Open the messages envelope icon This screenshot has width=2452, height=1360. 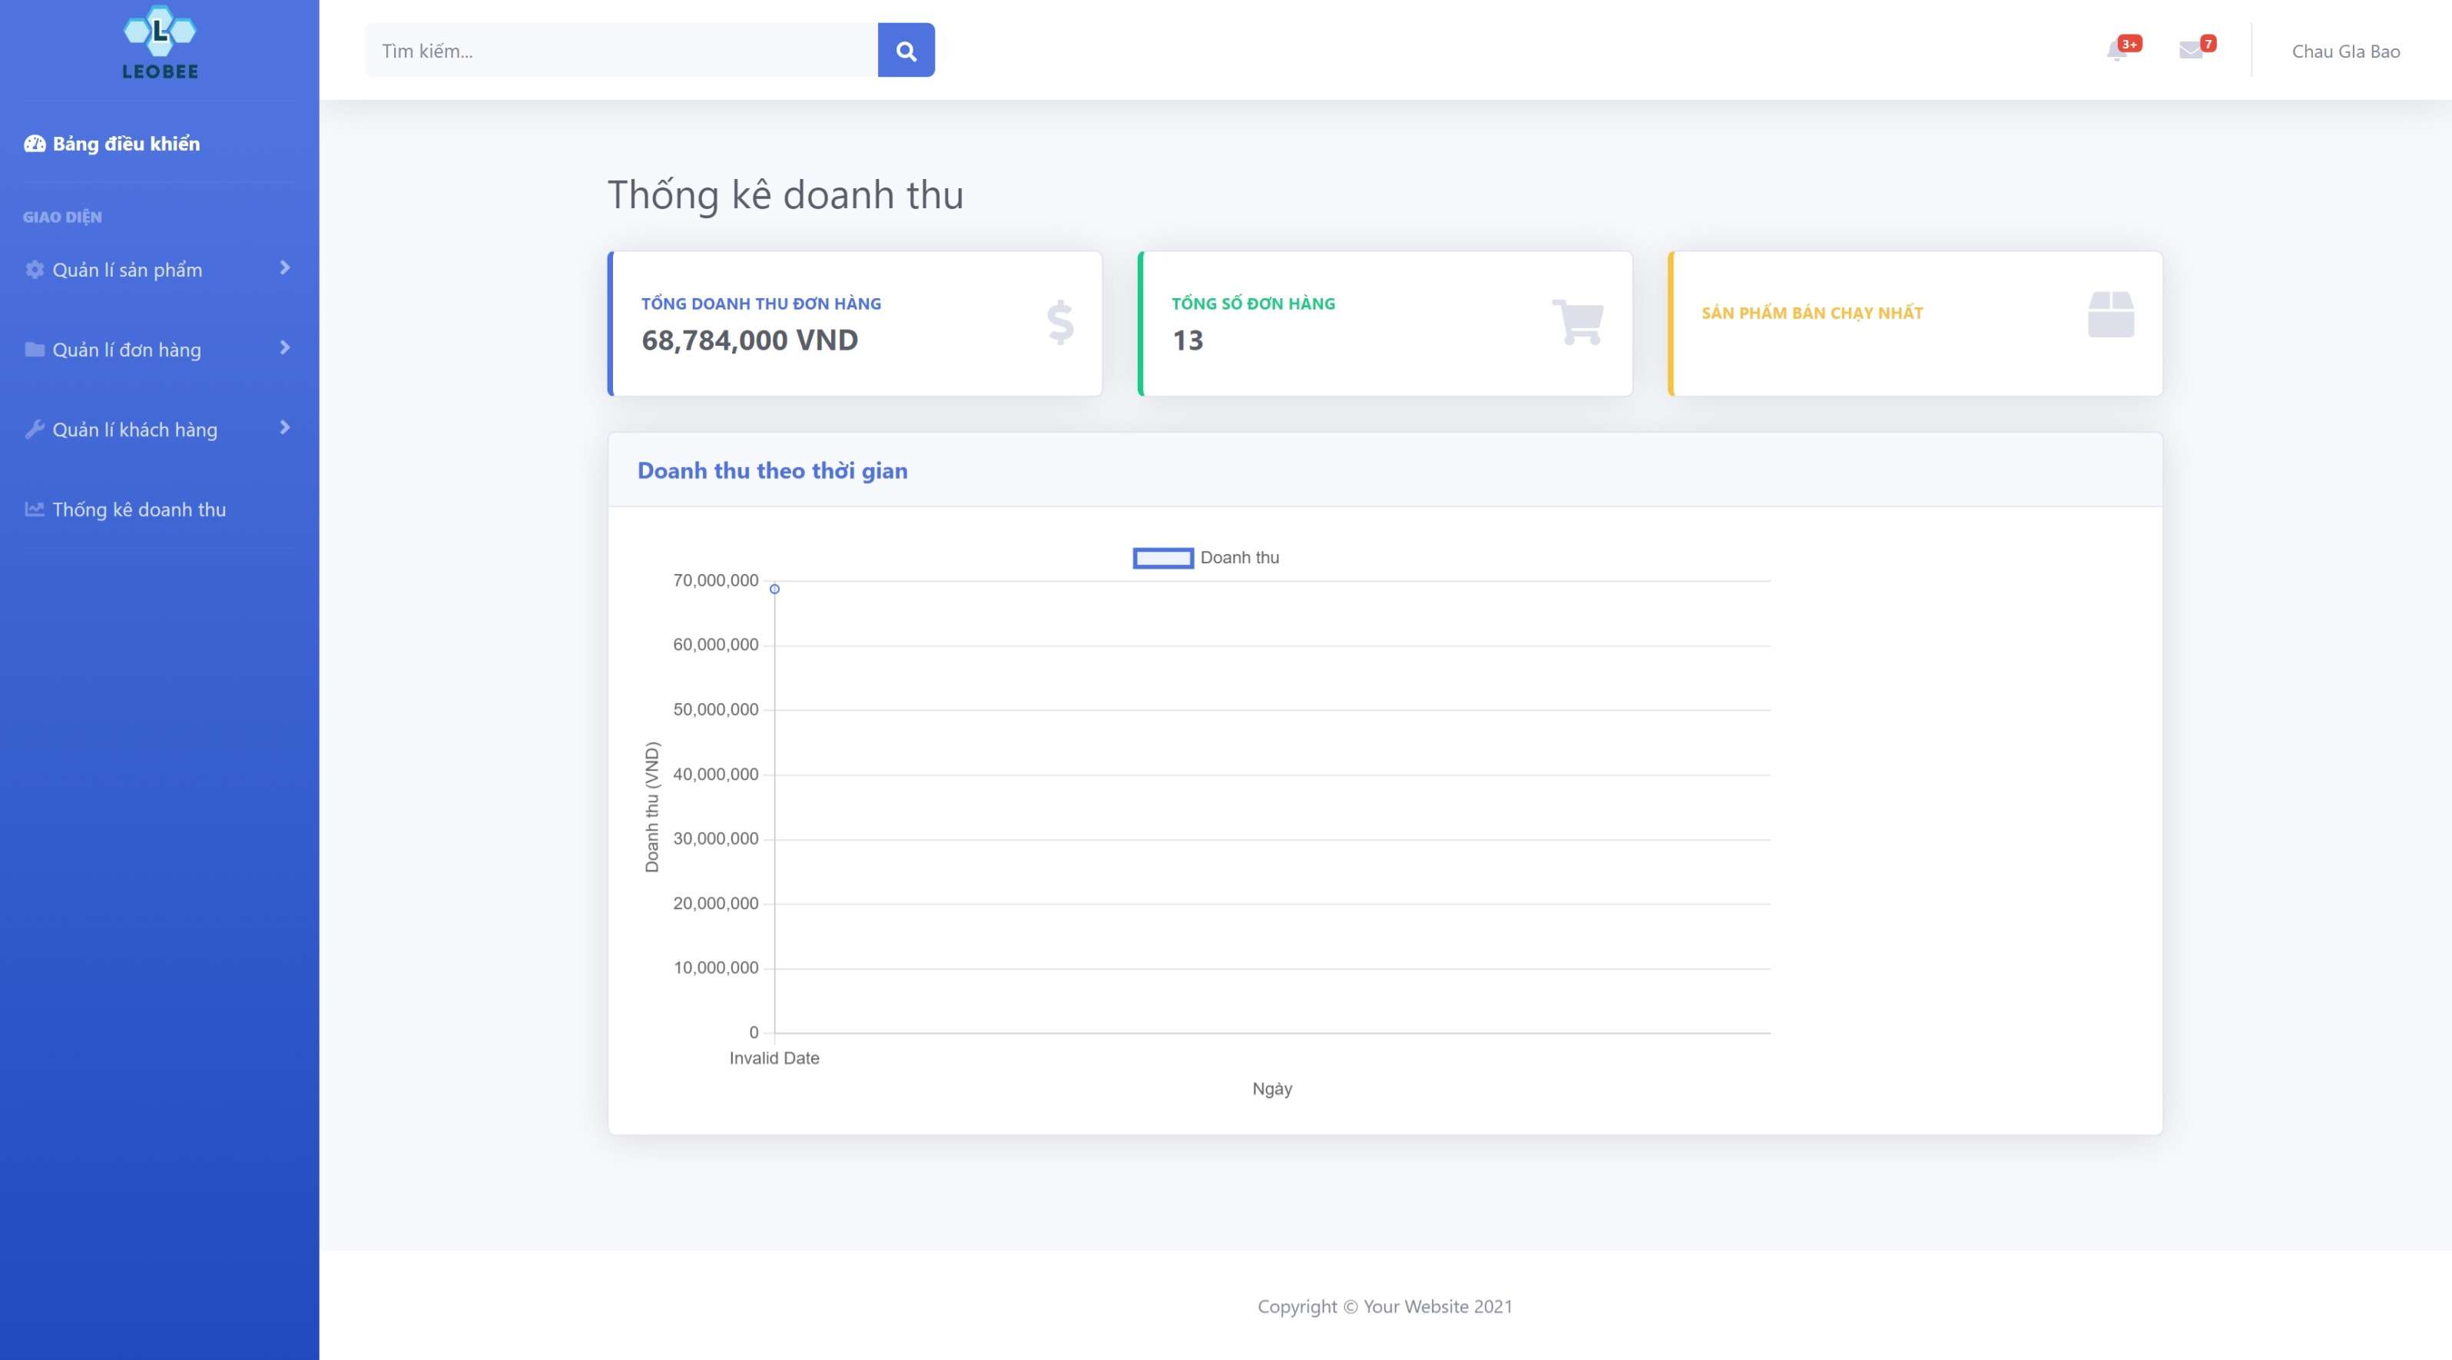click(2190, 49)
